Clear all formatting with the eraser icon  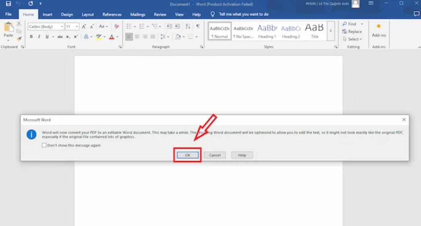pyautogui.click(x=116, y=27)
